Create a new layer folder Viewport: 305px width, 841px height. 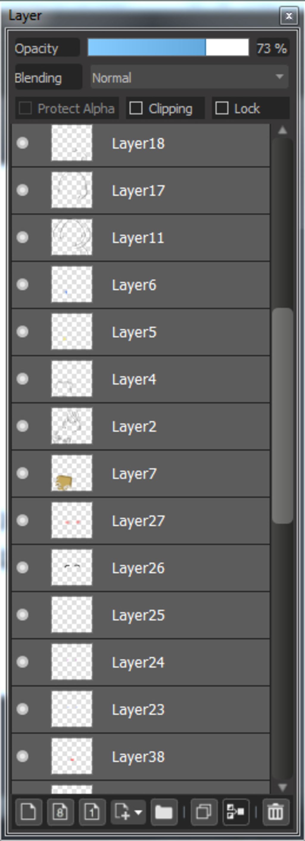coord(164,812)
